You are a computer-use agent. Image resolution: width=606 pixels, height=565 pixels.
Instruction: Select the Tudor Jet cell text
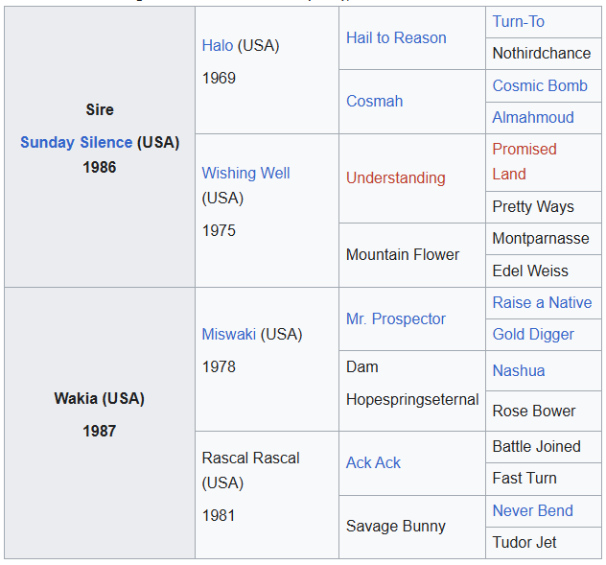pos(524,543)
